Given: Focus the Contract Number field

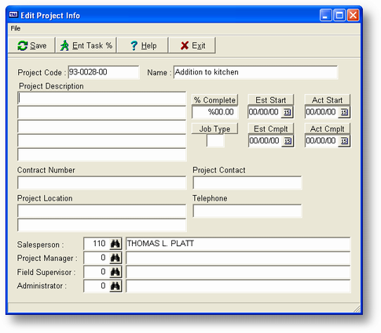Looking at the screenshot, I should [x=101, y=183].
